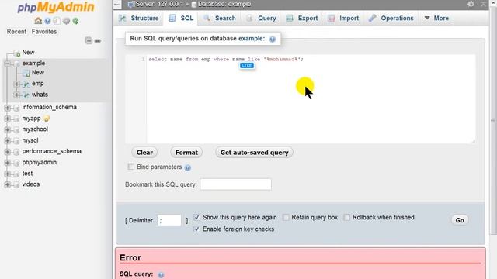Click the Clear button

point(144,153)
